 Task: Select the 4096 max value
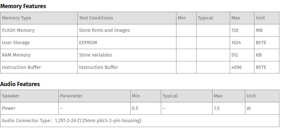coord(237,67)
